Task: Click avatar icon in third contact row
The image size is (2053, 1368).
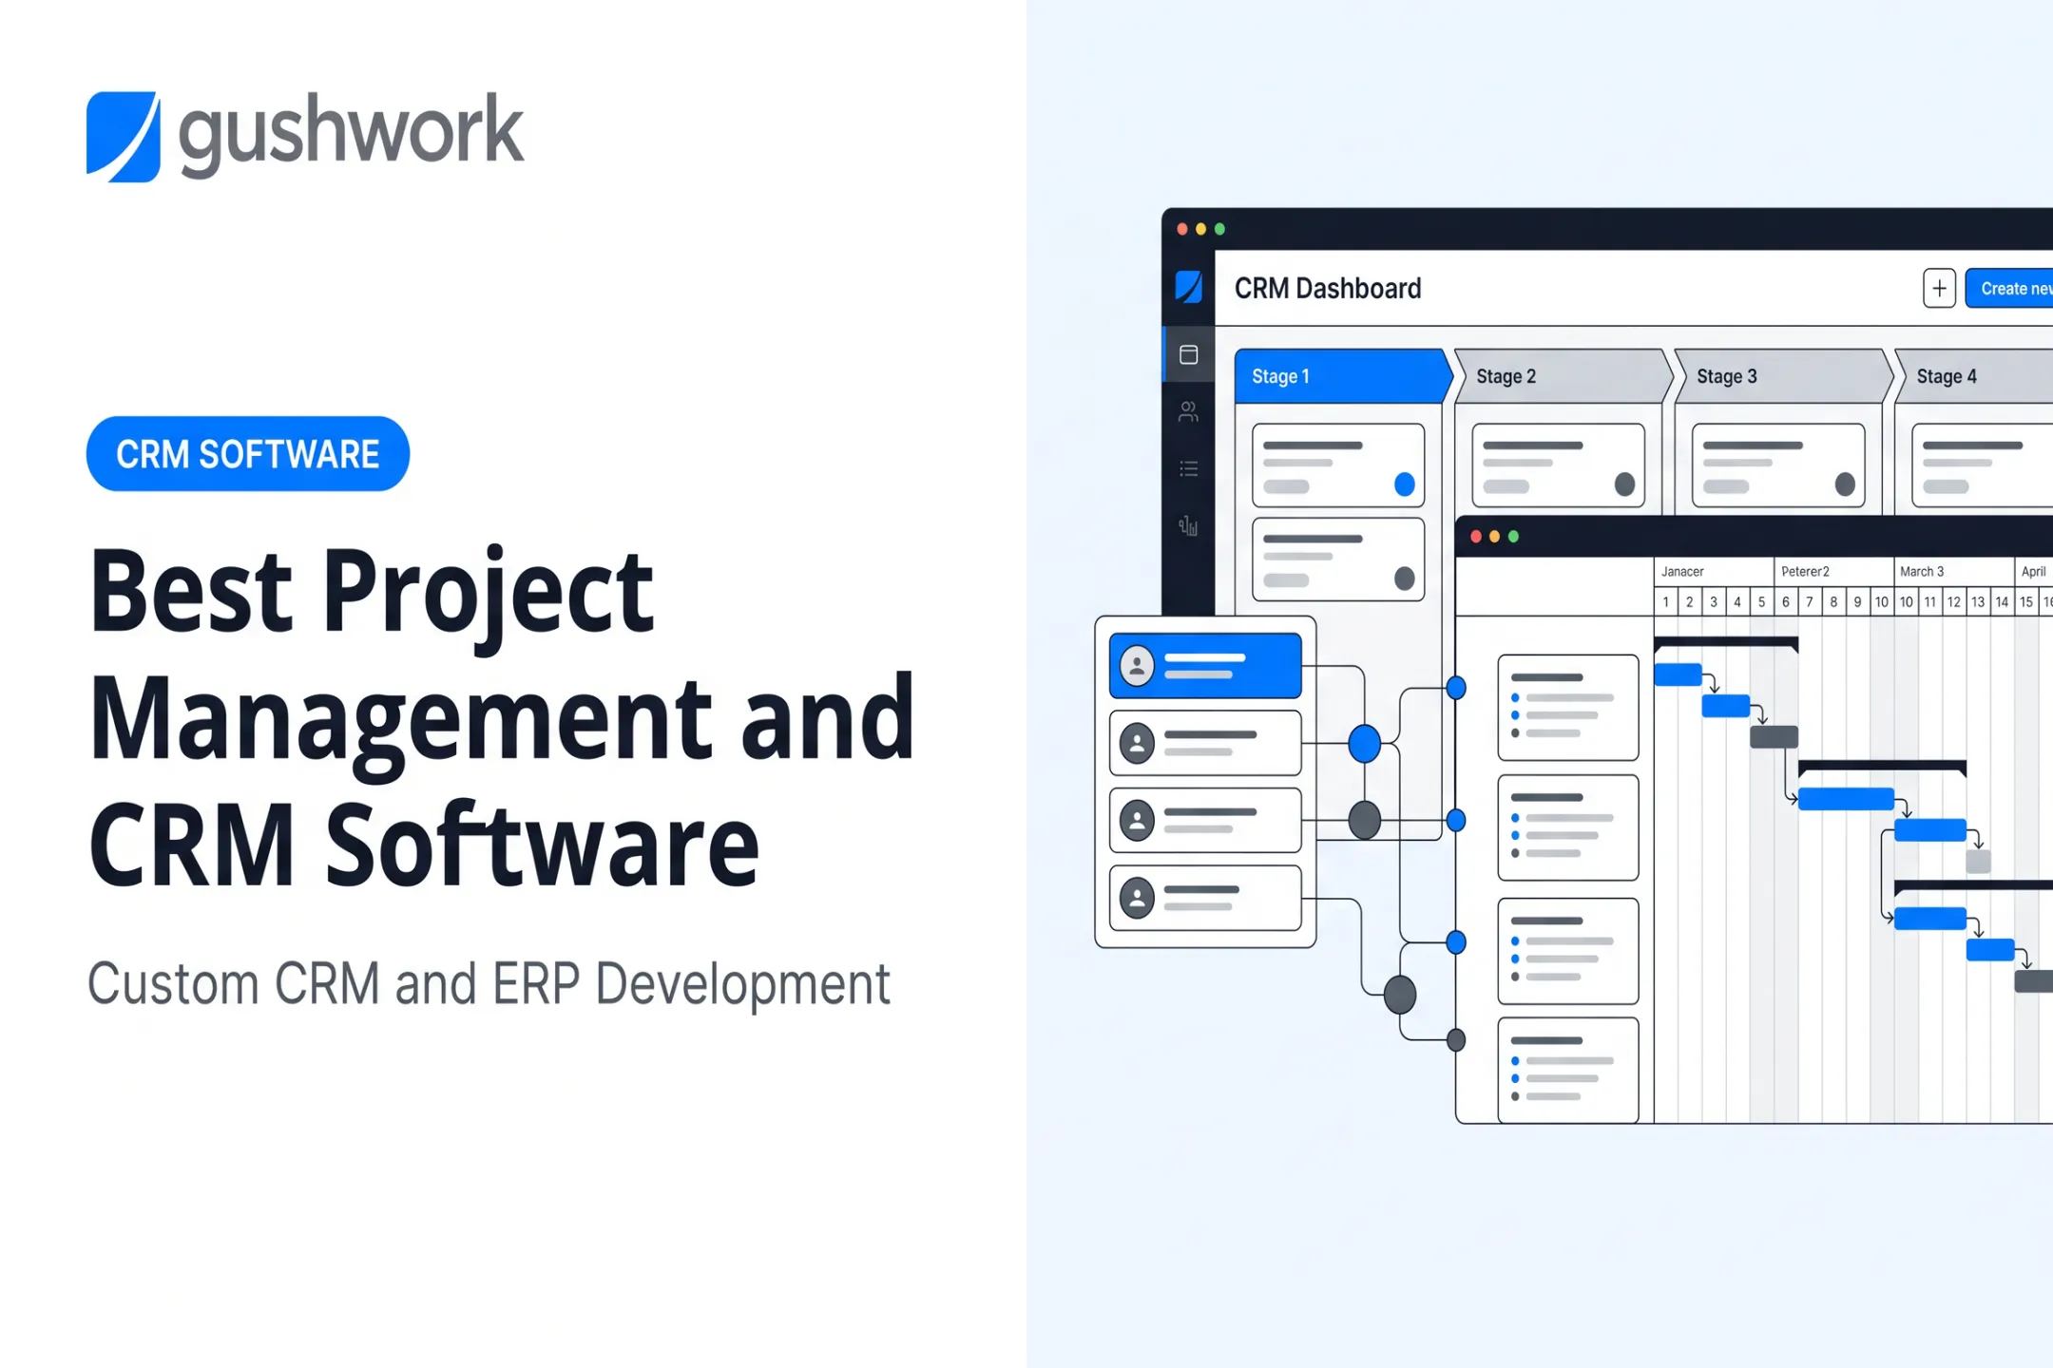Action: tap(1137, 821)
